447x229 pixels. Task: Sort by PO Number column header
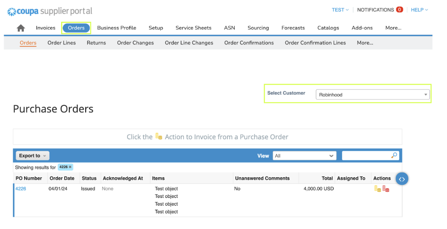pos(29,178)
